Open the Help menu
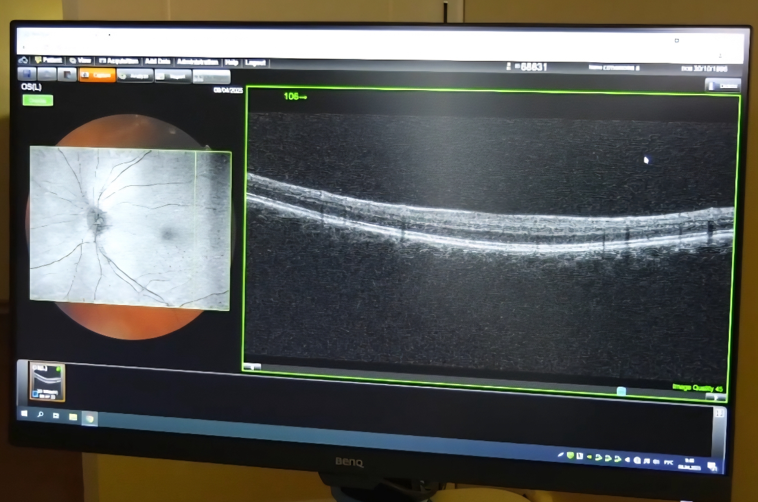This screenshot has width=758, height=502. (231, 62)
